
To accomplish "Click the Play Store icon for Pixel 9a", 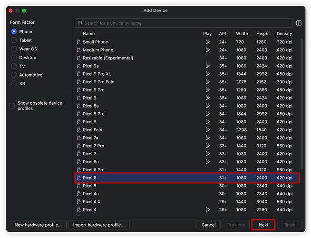I will pos(207,66).
